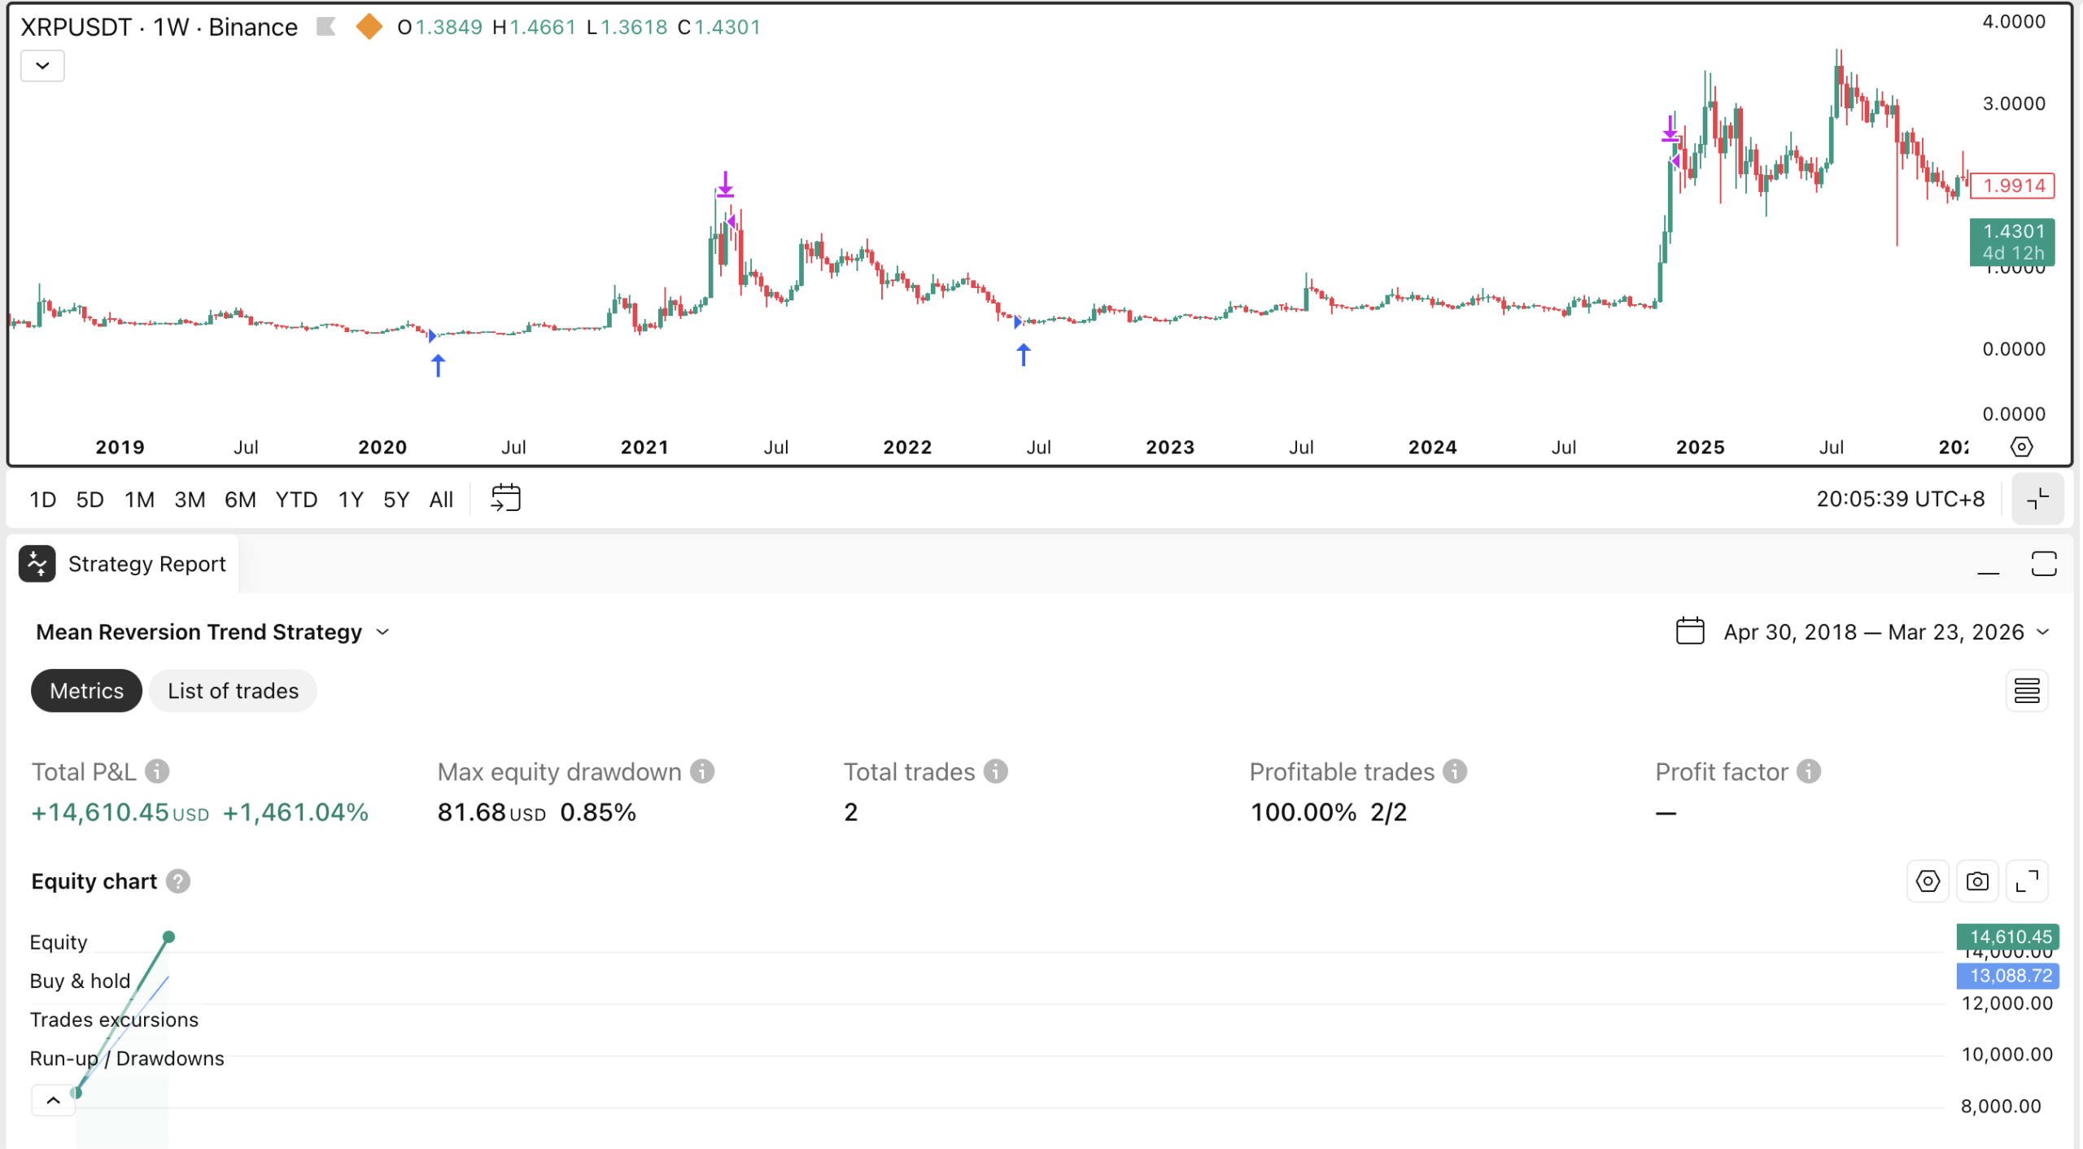Expand equity chart to fullscreen
The width and height of the screenshot is (2083, 1149).
coord(2026,881)
